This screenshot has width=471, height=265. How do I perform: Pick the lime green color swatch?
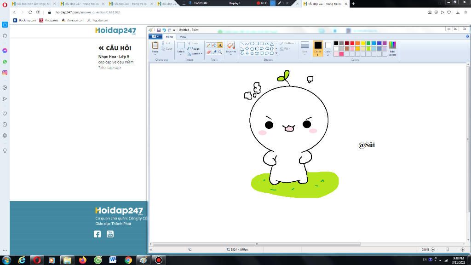tap(368, 49)
